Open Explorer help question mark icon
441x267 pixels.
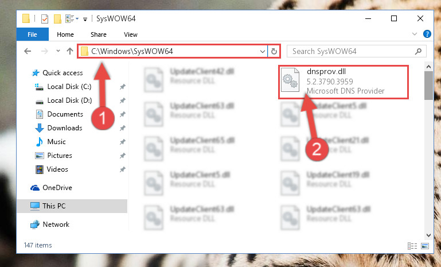(x=427, y=34)
